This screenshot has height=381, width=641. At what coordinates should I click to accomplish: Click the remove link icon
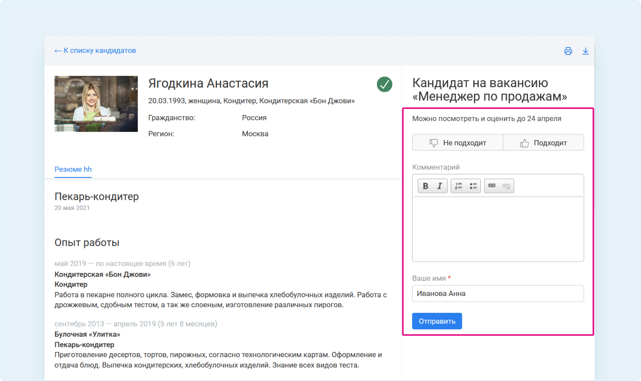pyautogui.click(x=506, y=186)
